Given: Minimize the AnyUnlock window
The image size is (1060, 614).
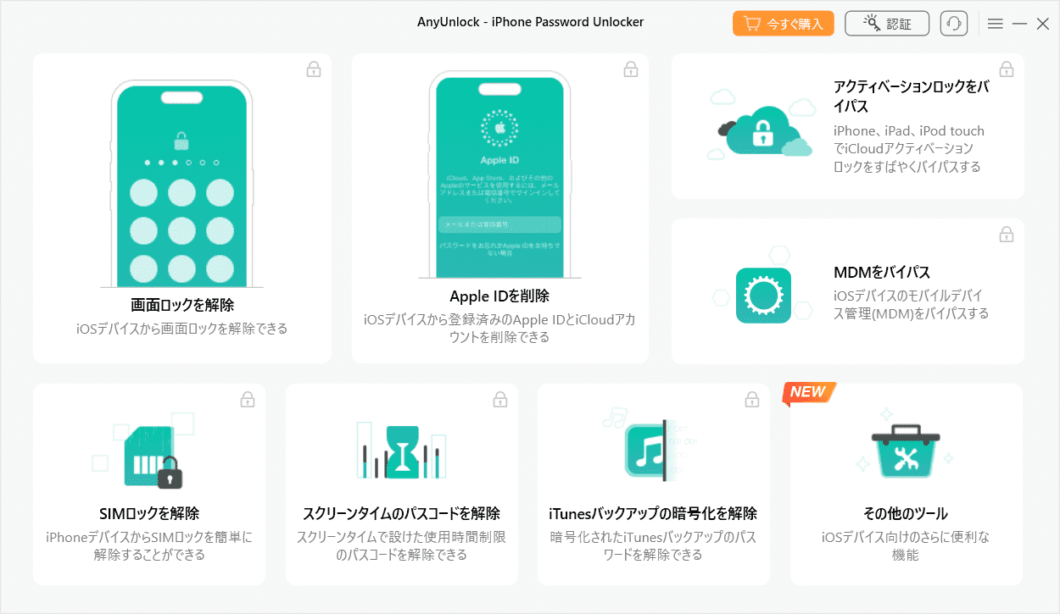Looking at the screenshot, I should [1020, 25].
